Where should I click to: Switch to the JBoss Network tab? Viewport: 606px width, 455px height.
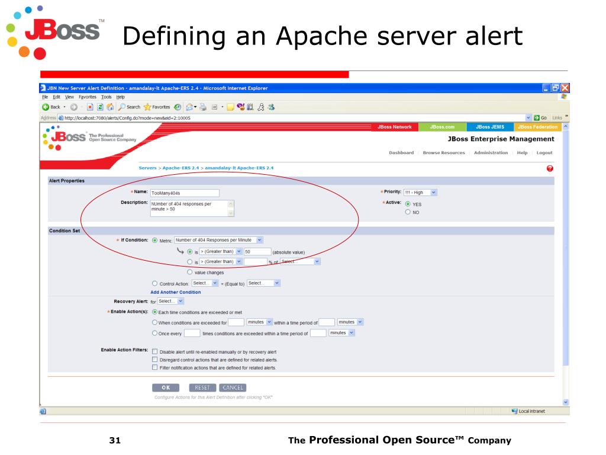click(395, 127)
